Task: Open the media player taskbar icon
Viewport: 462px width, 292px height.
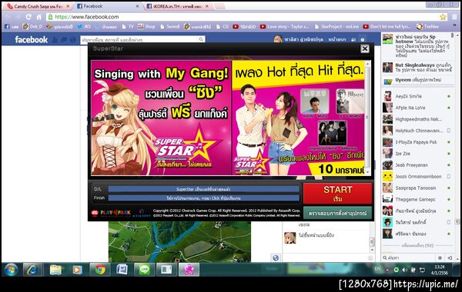Action: coord(77,270)
